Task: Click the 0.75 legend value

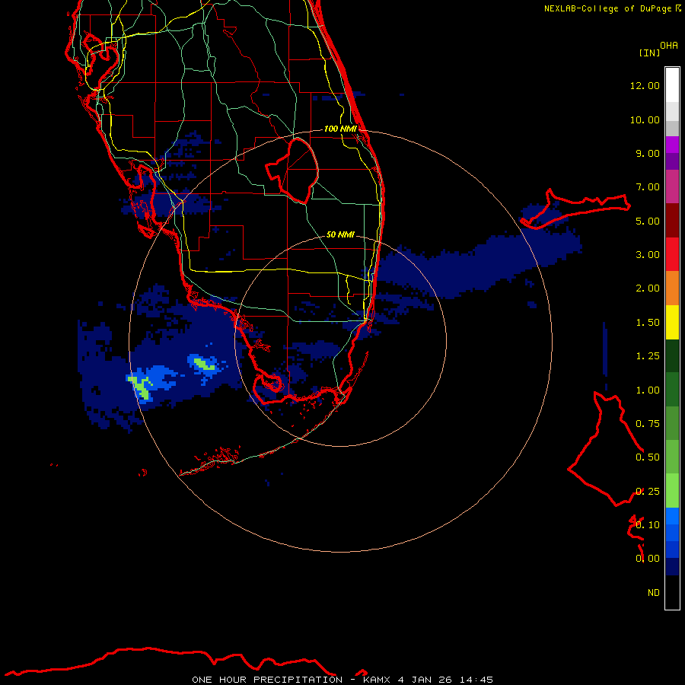Action: [648, 424]
